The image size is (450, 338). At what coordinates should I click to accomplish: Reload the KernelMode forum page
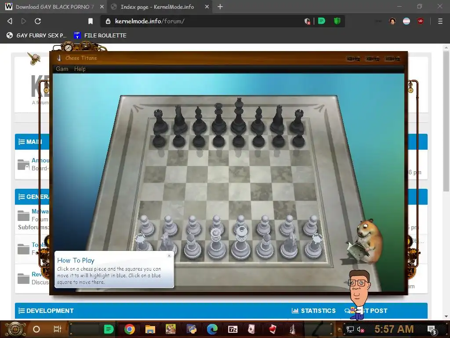click(x=38, y=21)
